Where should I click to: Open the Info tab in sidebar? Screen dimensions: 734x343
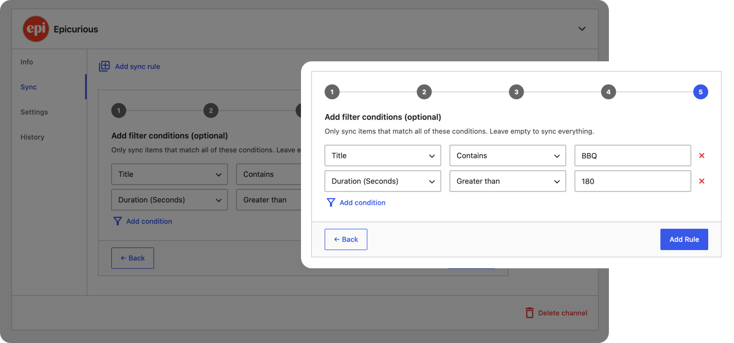(27, 62)
